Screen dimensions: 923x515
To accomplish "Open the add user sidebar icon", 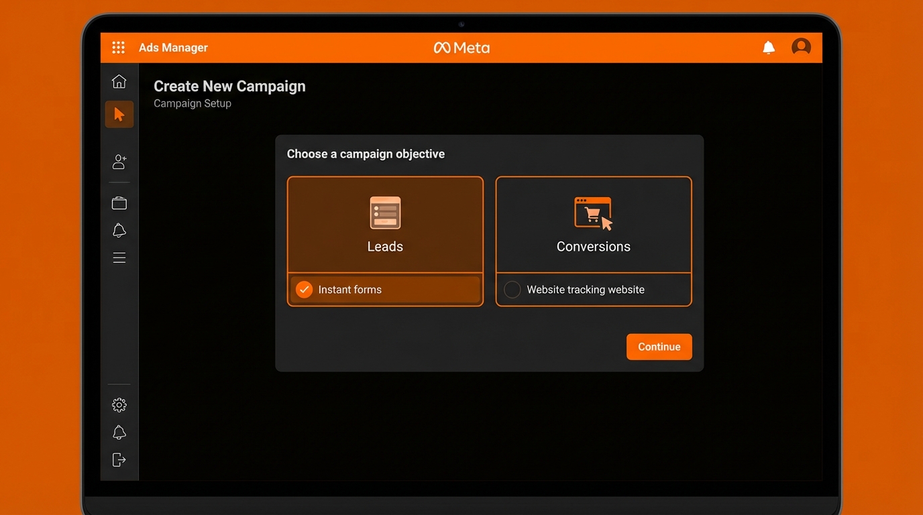I will 119,162.
